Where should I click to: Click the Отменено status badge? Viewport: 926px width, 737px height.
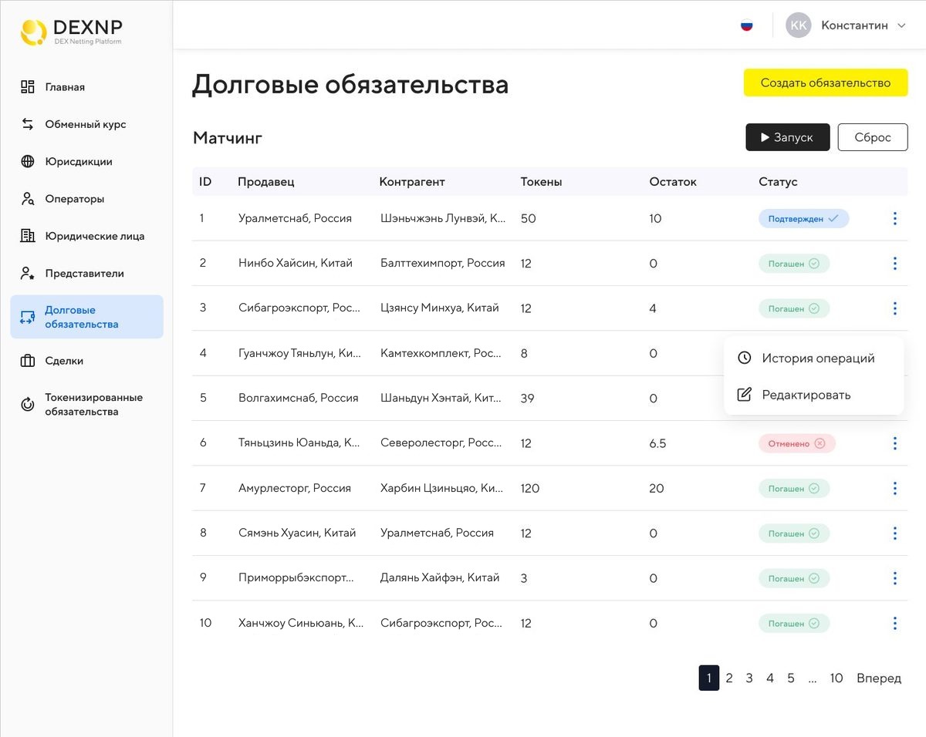click(x=797, y=443)
